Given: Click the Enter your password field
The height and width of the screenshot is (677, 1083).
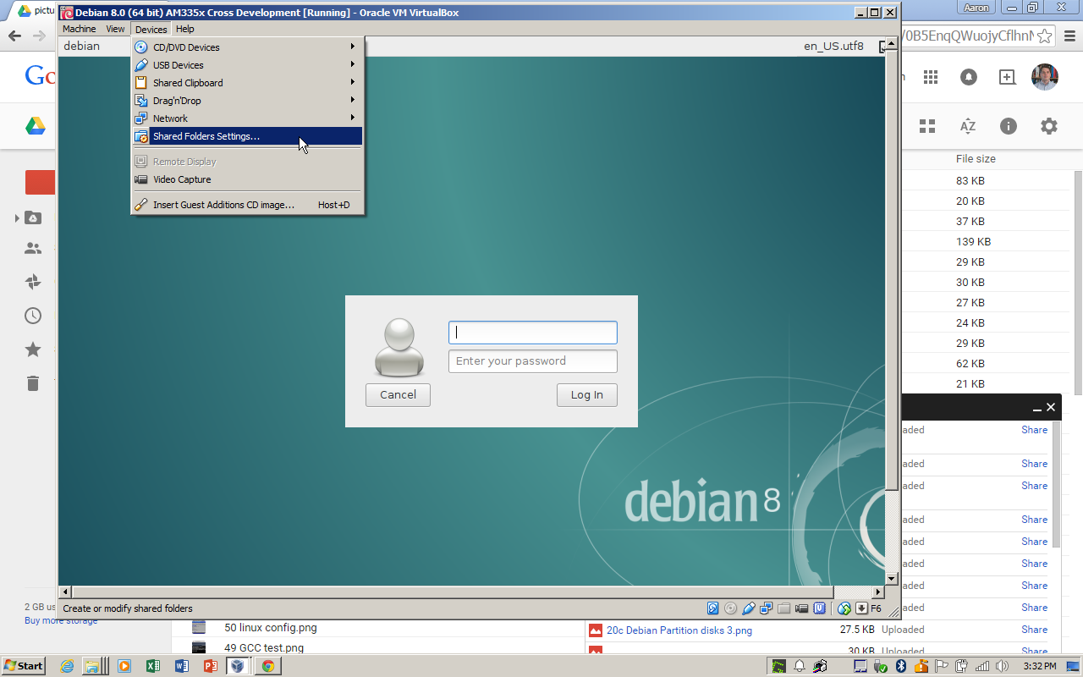Looking at the screenshot, I should point(533,361).
